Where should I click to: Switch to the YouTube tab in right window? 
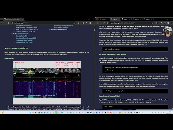[104, 19]
